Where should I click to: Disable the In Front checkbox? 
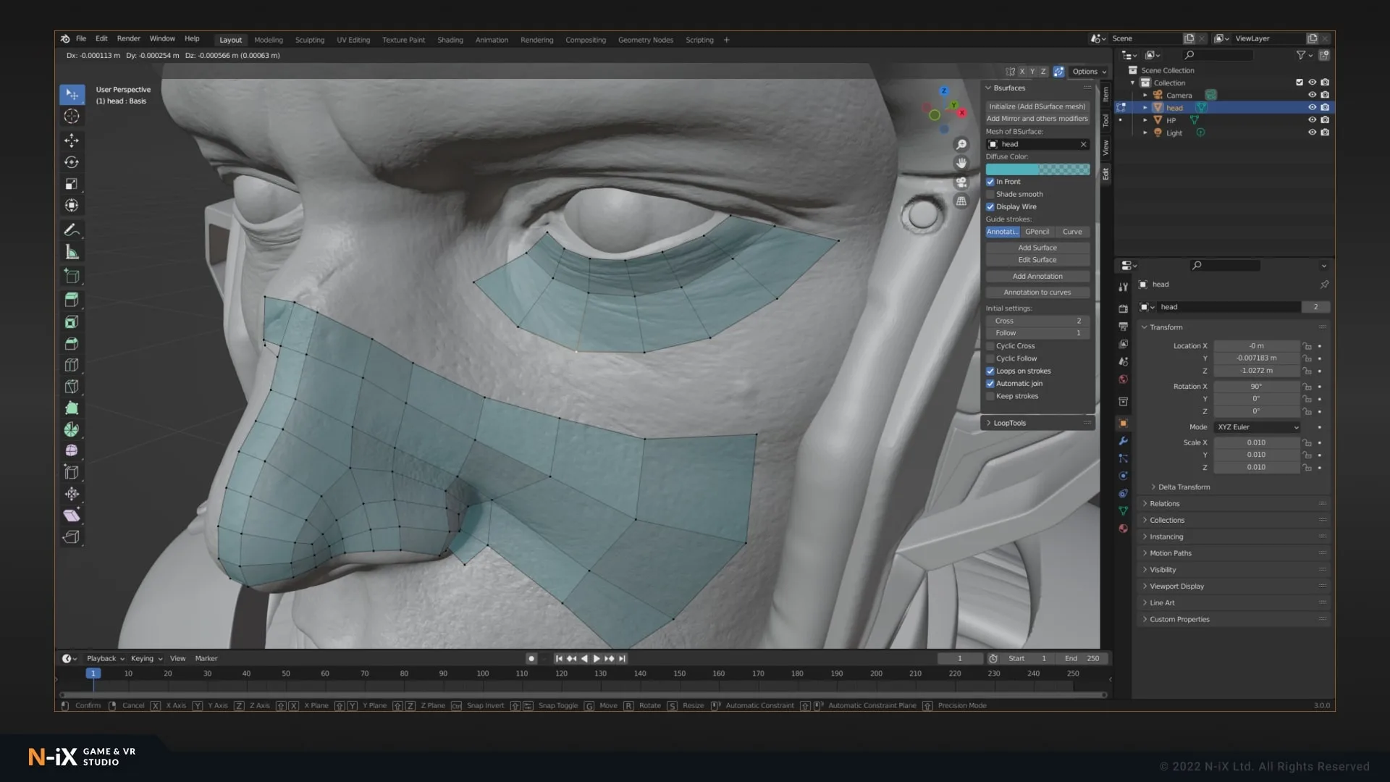[990, 182]
